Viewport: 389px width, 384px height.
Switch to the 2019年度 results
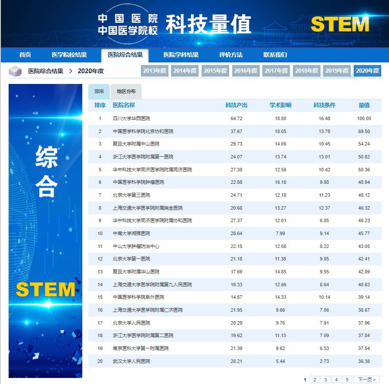tap(337, 71)
